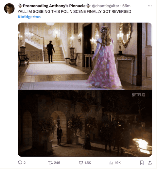Screen dimensions: 157x169
Task: Bookmark this tweet
Action: [142, 163]
